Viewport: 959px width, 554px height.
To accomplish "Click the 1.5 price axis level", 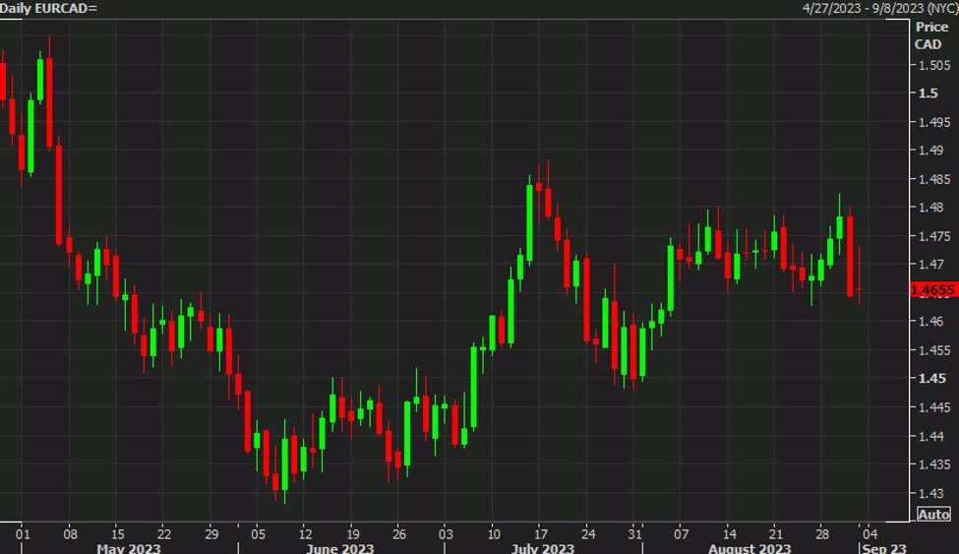I will click(x=928, y=93).
